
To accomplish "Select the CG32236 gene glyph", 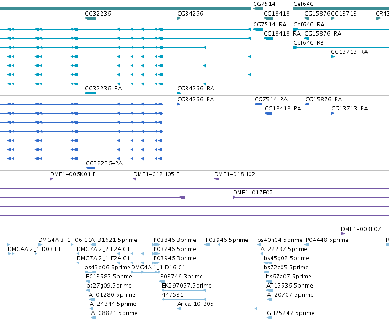I will (91, 18).
